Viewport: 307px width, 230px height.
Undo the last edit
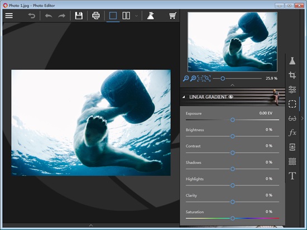(x=49, y=16)
